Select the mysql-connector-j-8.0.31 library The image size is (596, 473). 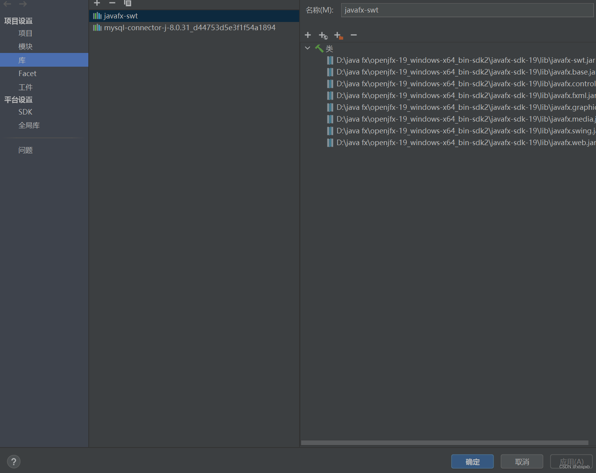click(x=190, y=27)
